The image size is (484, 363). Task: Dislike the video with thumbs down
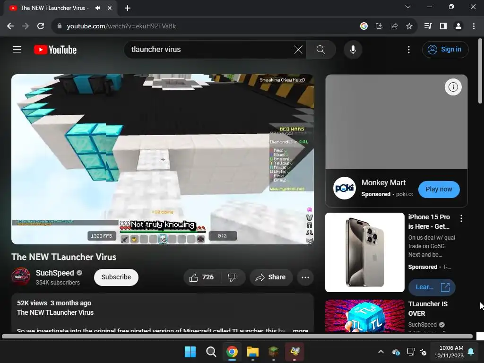[x=233, y=277]
